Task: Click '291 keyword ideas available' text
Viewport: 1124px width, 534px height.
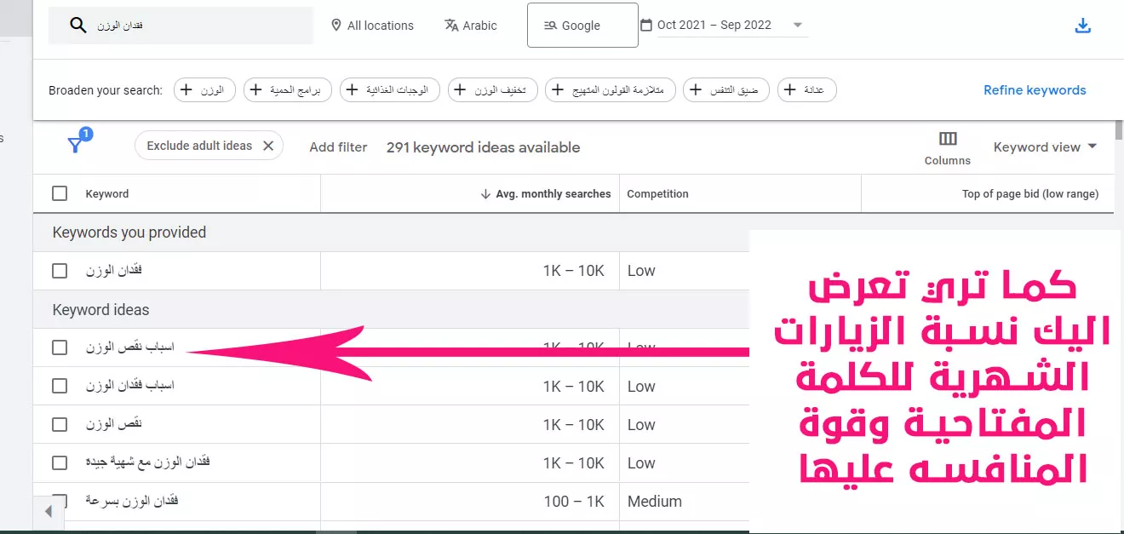Action: (x=483, y=147)
